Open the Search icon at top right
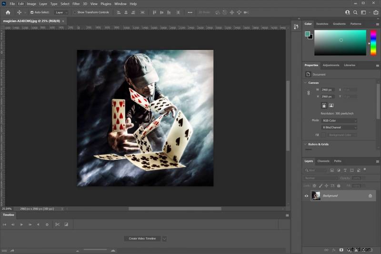Viewport: 381px width, 254px height. click(355, 12)
